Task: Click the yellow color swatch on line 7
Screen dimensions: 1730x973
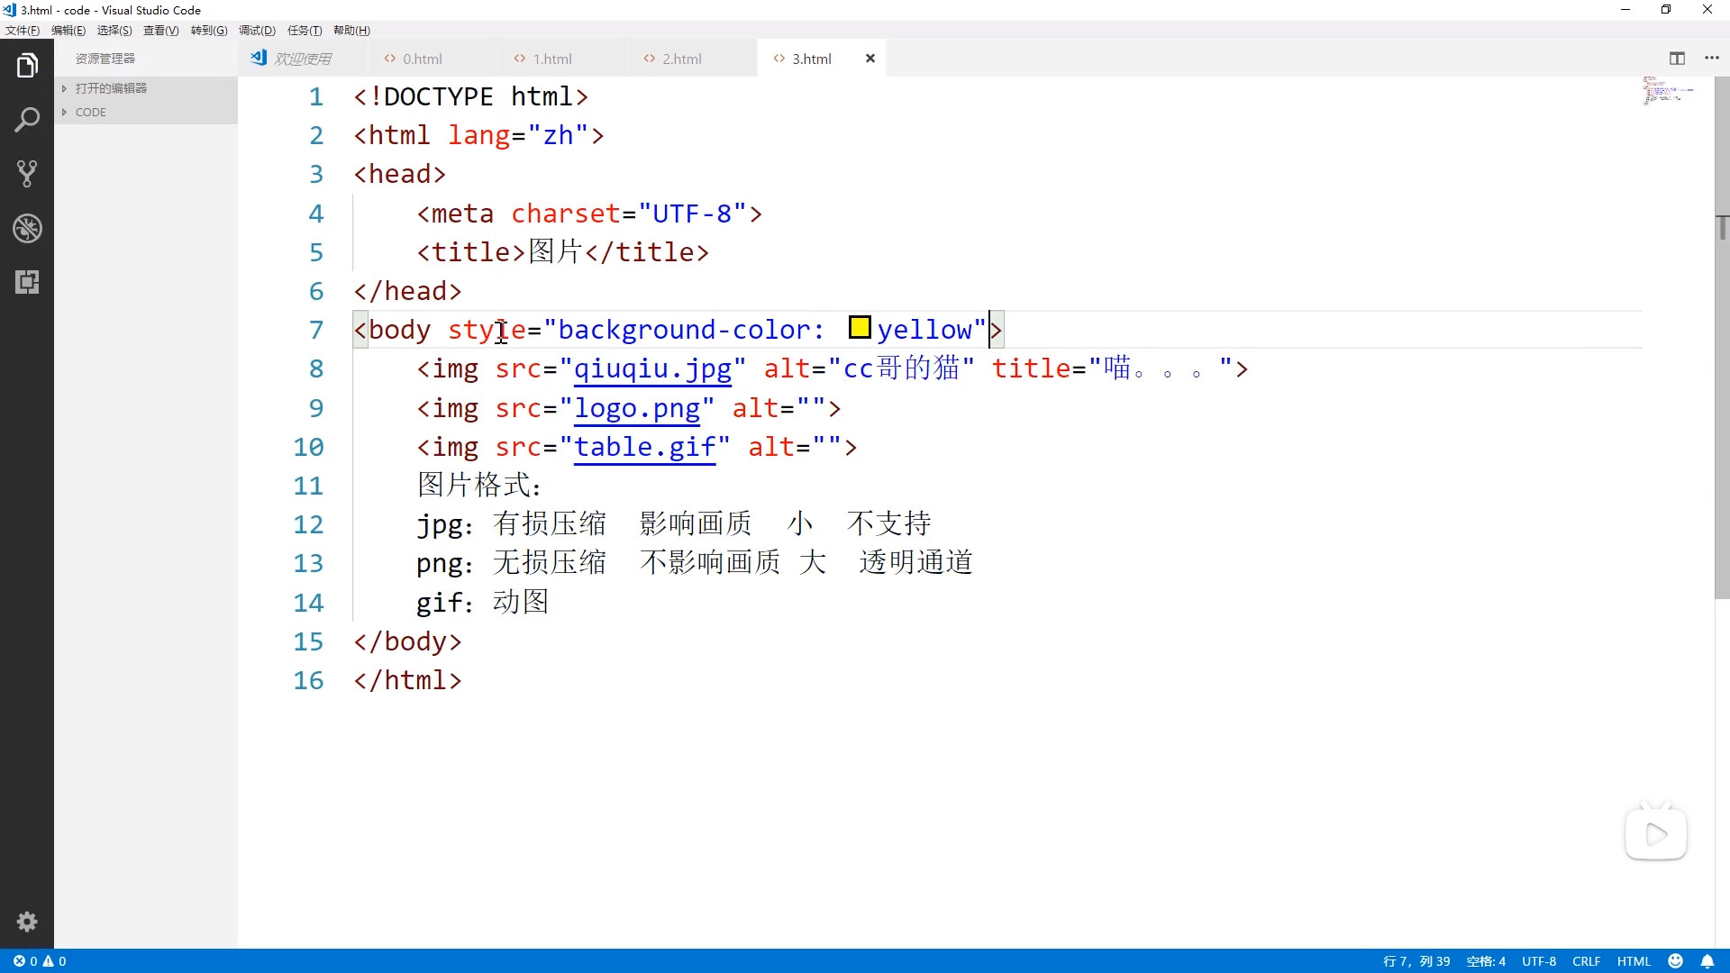Action: pos(860,328)
